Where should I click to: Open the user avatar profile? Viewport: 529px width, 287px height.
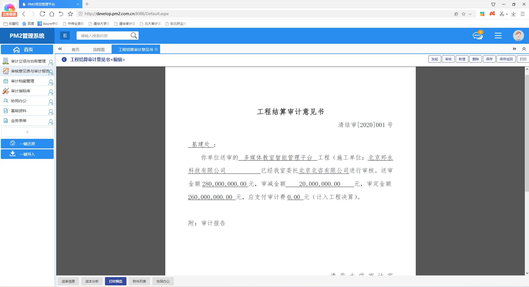(x=518, y=36)
